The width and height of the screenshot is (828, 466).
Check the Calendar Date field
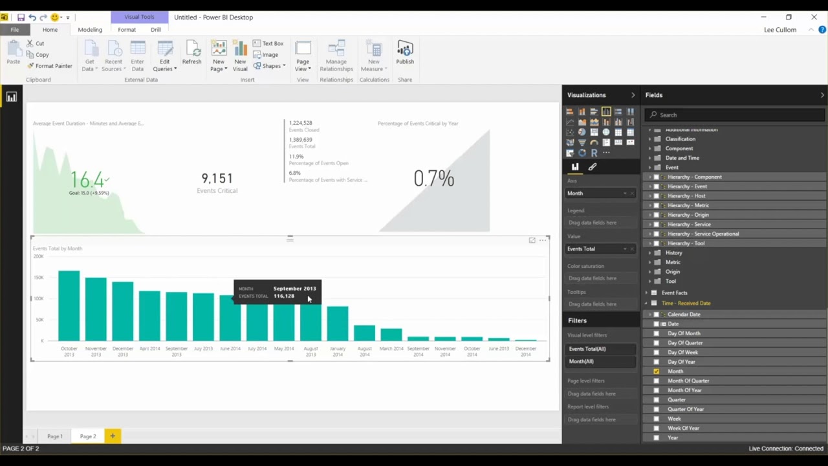(x=656, y=315)
